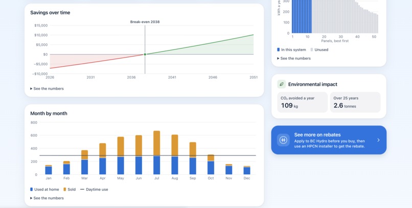Click the 'Break-even 2038' label
Screen dimensions: 412x208
(145, 22)
